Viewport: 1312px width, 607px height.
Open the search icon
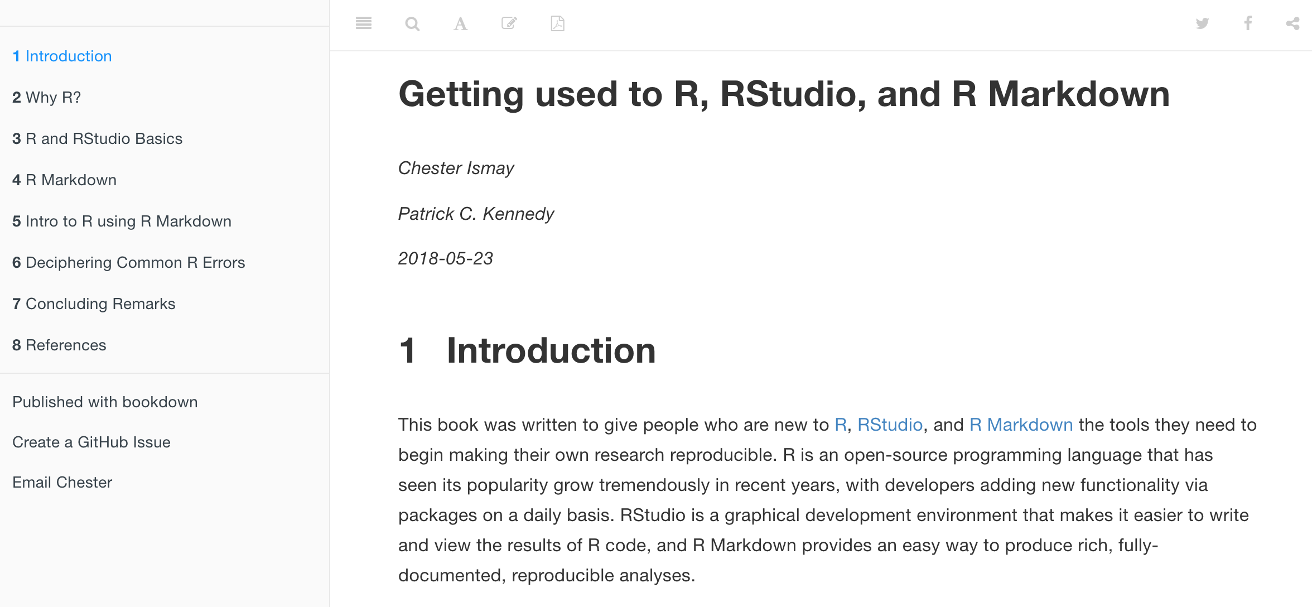coord(411,25)
